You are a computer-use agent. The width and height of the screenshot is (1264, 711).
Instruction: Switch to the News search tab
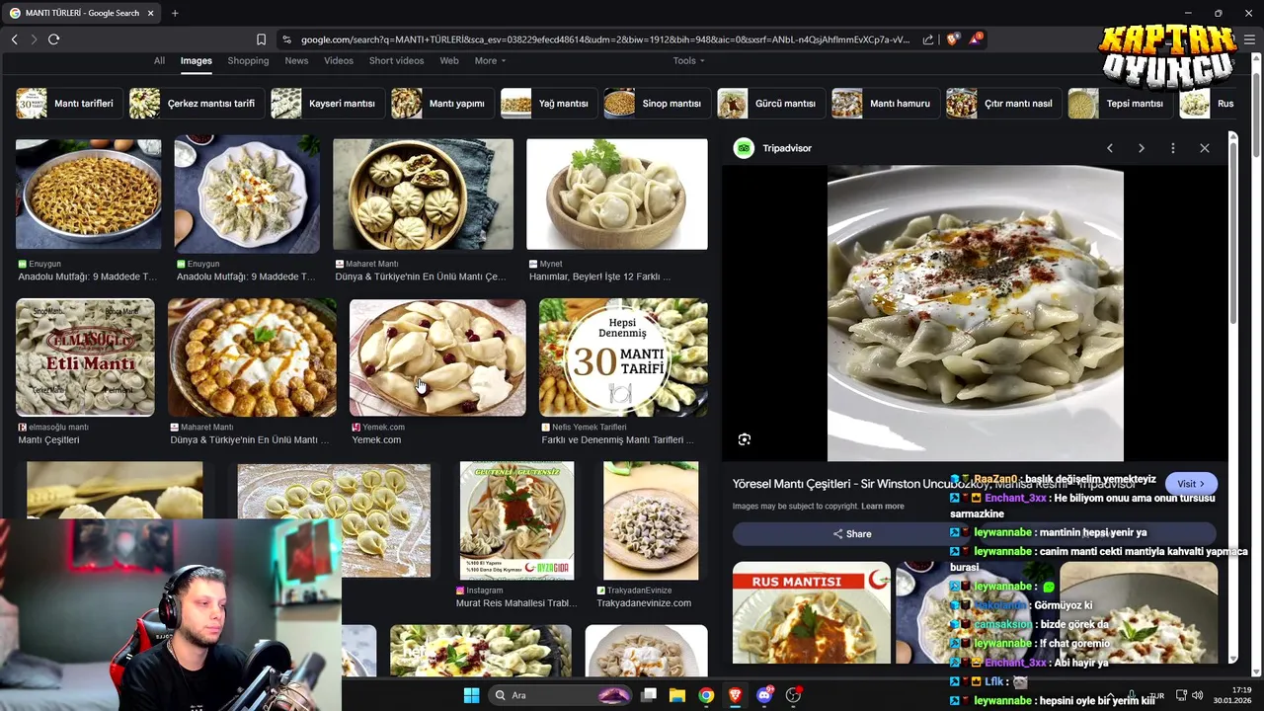coord(296,60)
